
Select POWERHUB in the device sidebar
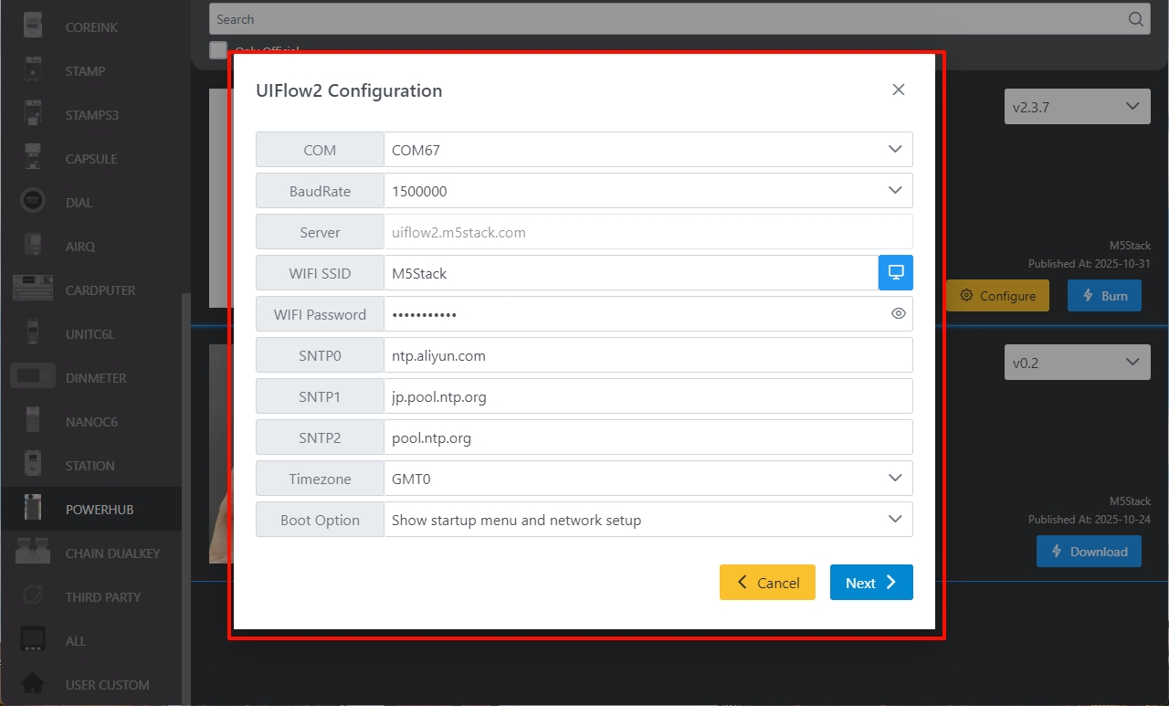99,509
